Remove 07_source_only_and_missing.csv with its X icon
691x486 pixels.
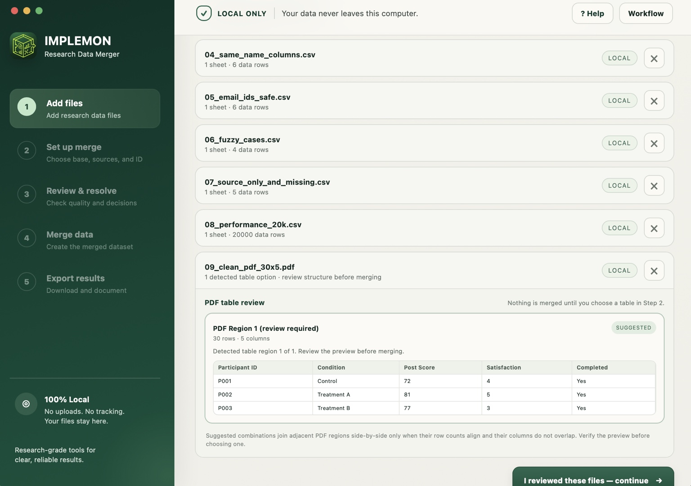(x=654, y=186)
